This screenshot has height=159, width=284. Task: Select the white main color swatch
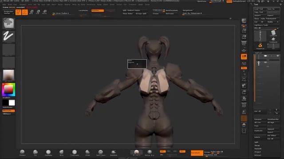point(12,103)
